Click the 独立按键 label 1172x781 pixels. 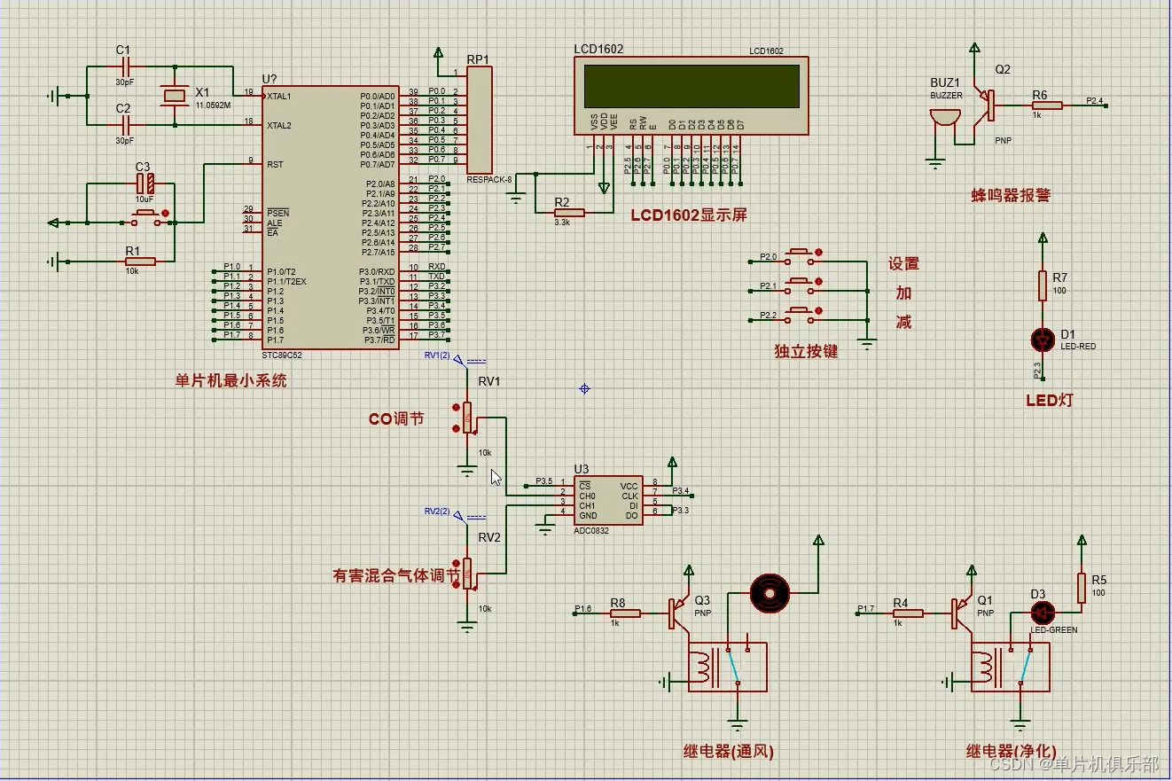click(806, 351)
